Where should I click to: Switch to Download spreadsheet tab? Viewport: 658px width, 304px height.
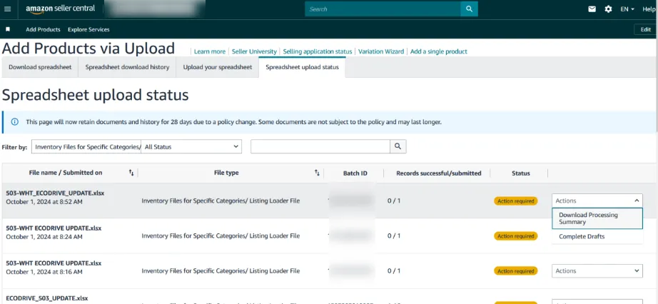[39, 67]
